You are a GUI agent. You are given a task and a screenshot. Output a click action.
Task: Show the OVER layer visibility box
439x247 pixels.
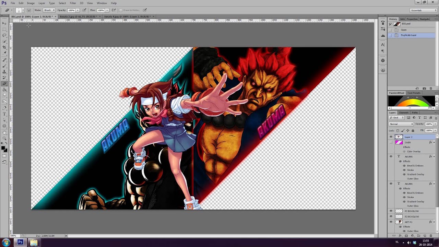[x=391, y=142]
